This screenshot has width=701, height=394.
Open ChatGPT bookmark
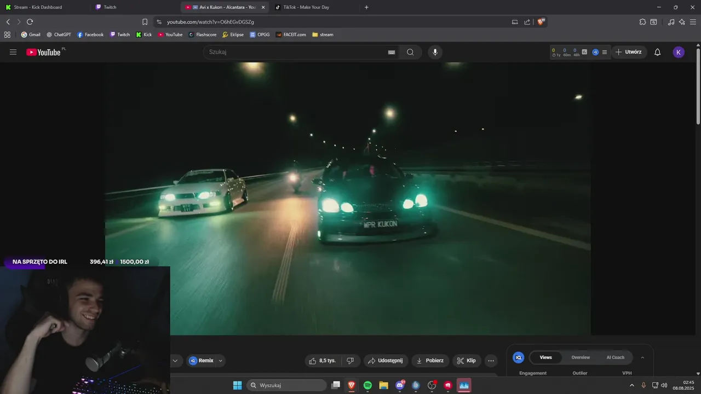[59, 34]
